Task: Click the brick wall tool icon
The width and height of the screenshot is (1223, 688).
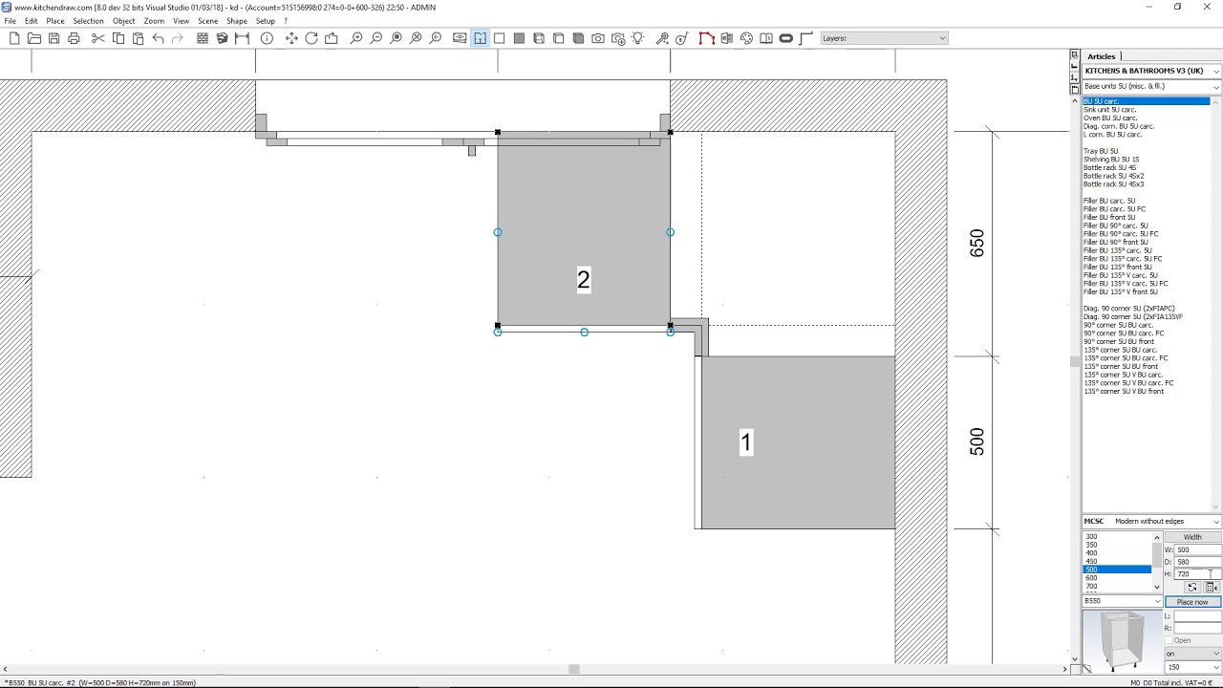Action: coord(203,38)
